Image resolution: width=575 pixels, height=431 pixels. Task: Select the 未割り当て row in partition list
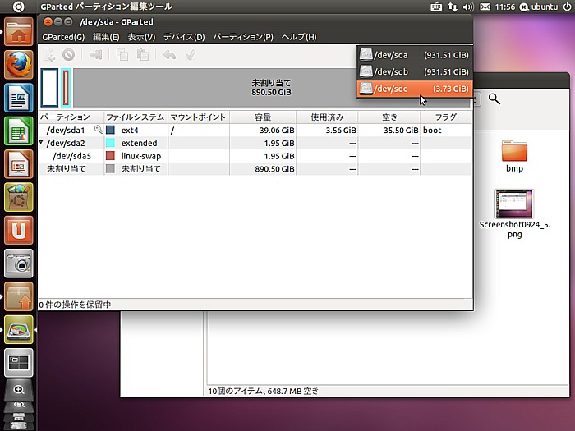pos(255,169)
